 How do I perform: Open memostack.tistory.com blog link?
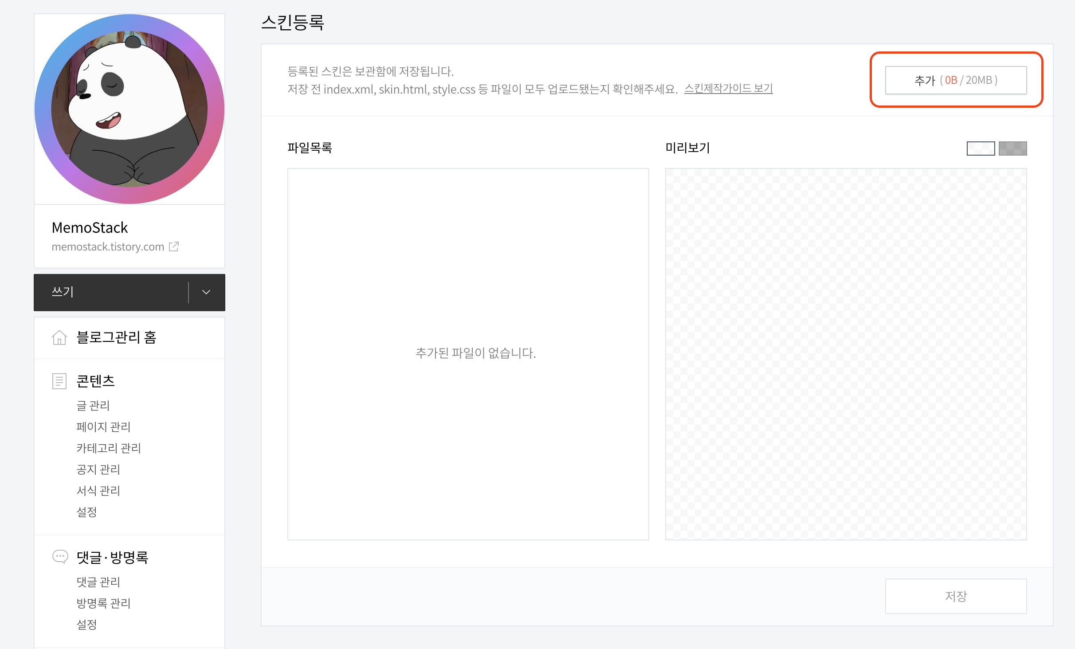point(108,247)
